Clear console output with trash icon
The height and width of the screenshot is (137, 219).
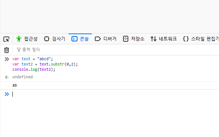[x=6, y=50]
